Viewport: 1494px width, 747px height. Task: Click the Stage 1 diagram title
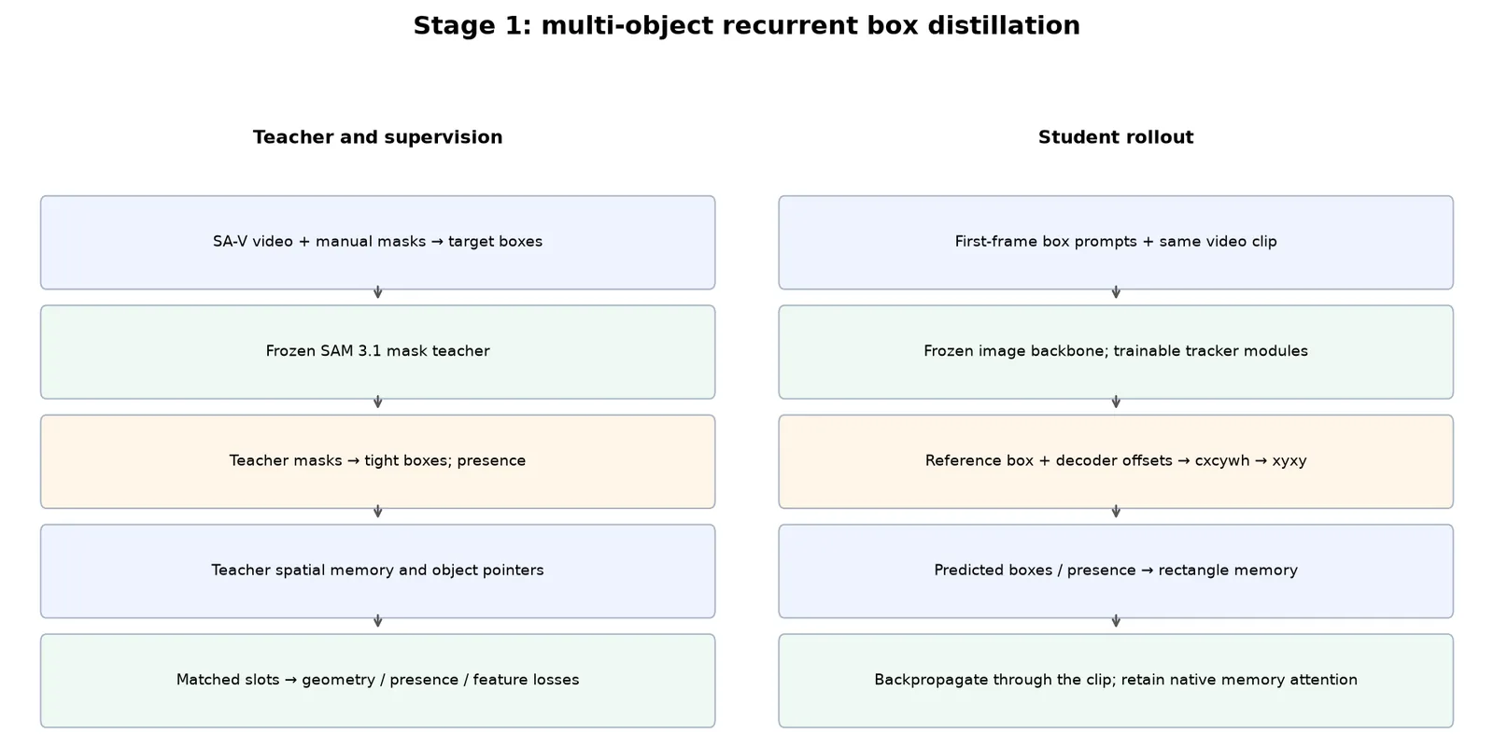point(747,25)
